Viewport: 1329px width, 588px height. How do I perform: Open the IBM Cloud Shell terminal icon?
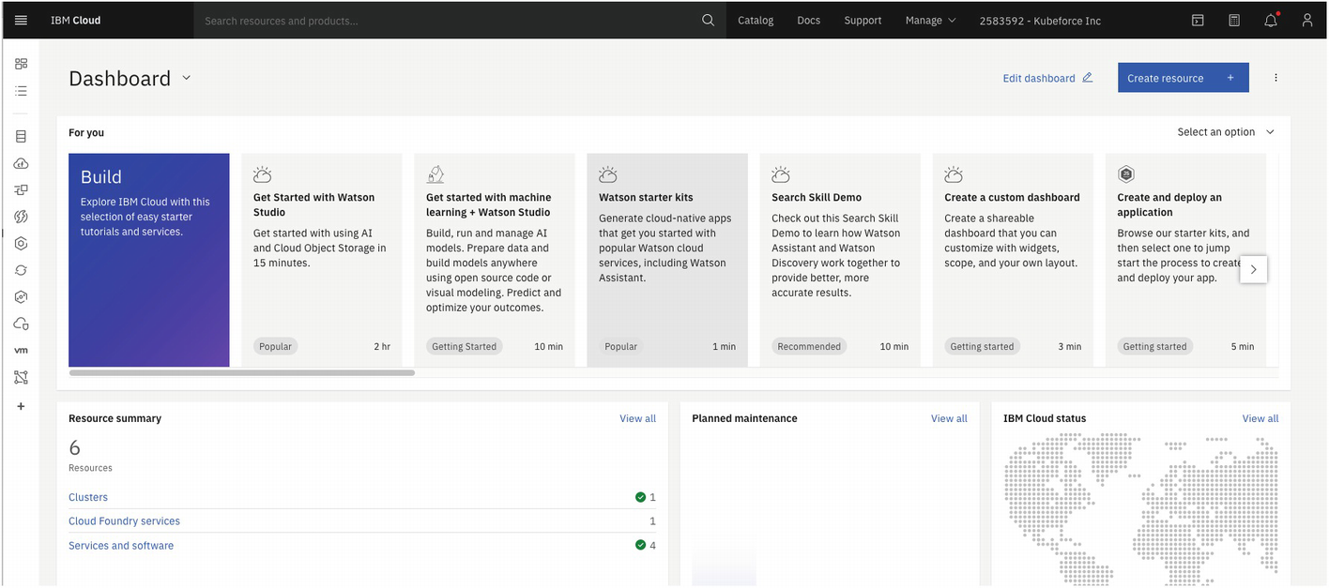(1198, 20)
